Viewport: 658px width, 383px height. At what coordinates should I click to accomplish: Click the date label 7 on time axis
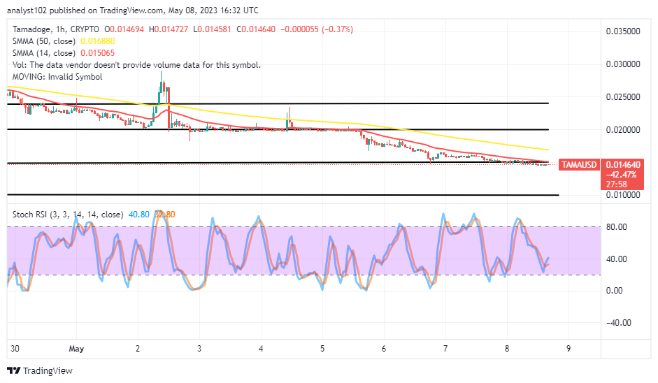(x=445, y=349)
